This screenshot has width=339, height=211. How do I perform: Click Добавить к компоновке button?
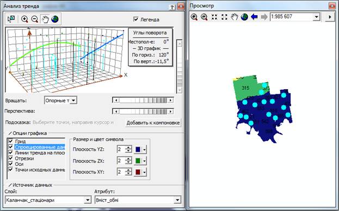[153, 123]
